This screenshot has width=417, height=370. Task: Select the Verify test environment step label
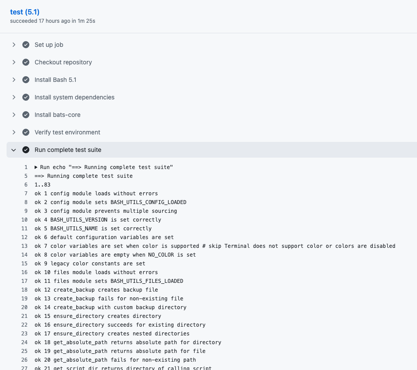(67, 132)
